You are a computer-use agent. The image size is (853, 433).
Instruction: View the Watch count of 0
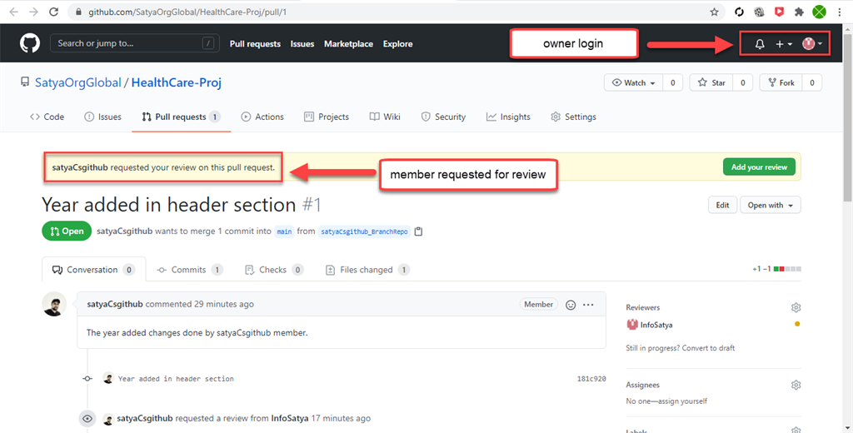click(673, 82)
